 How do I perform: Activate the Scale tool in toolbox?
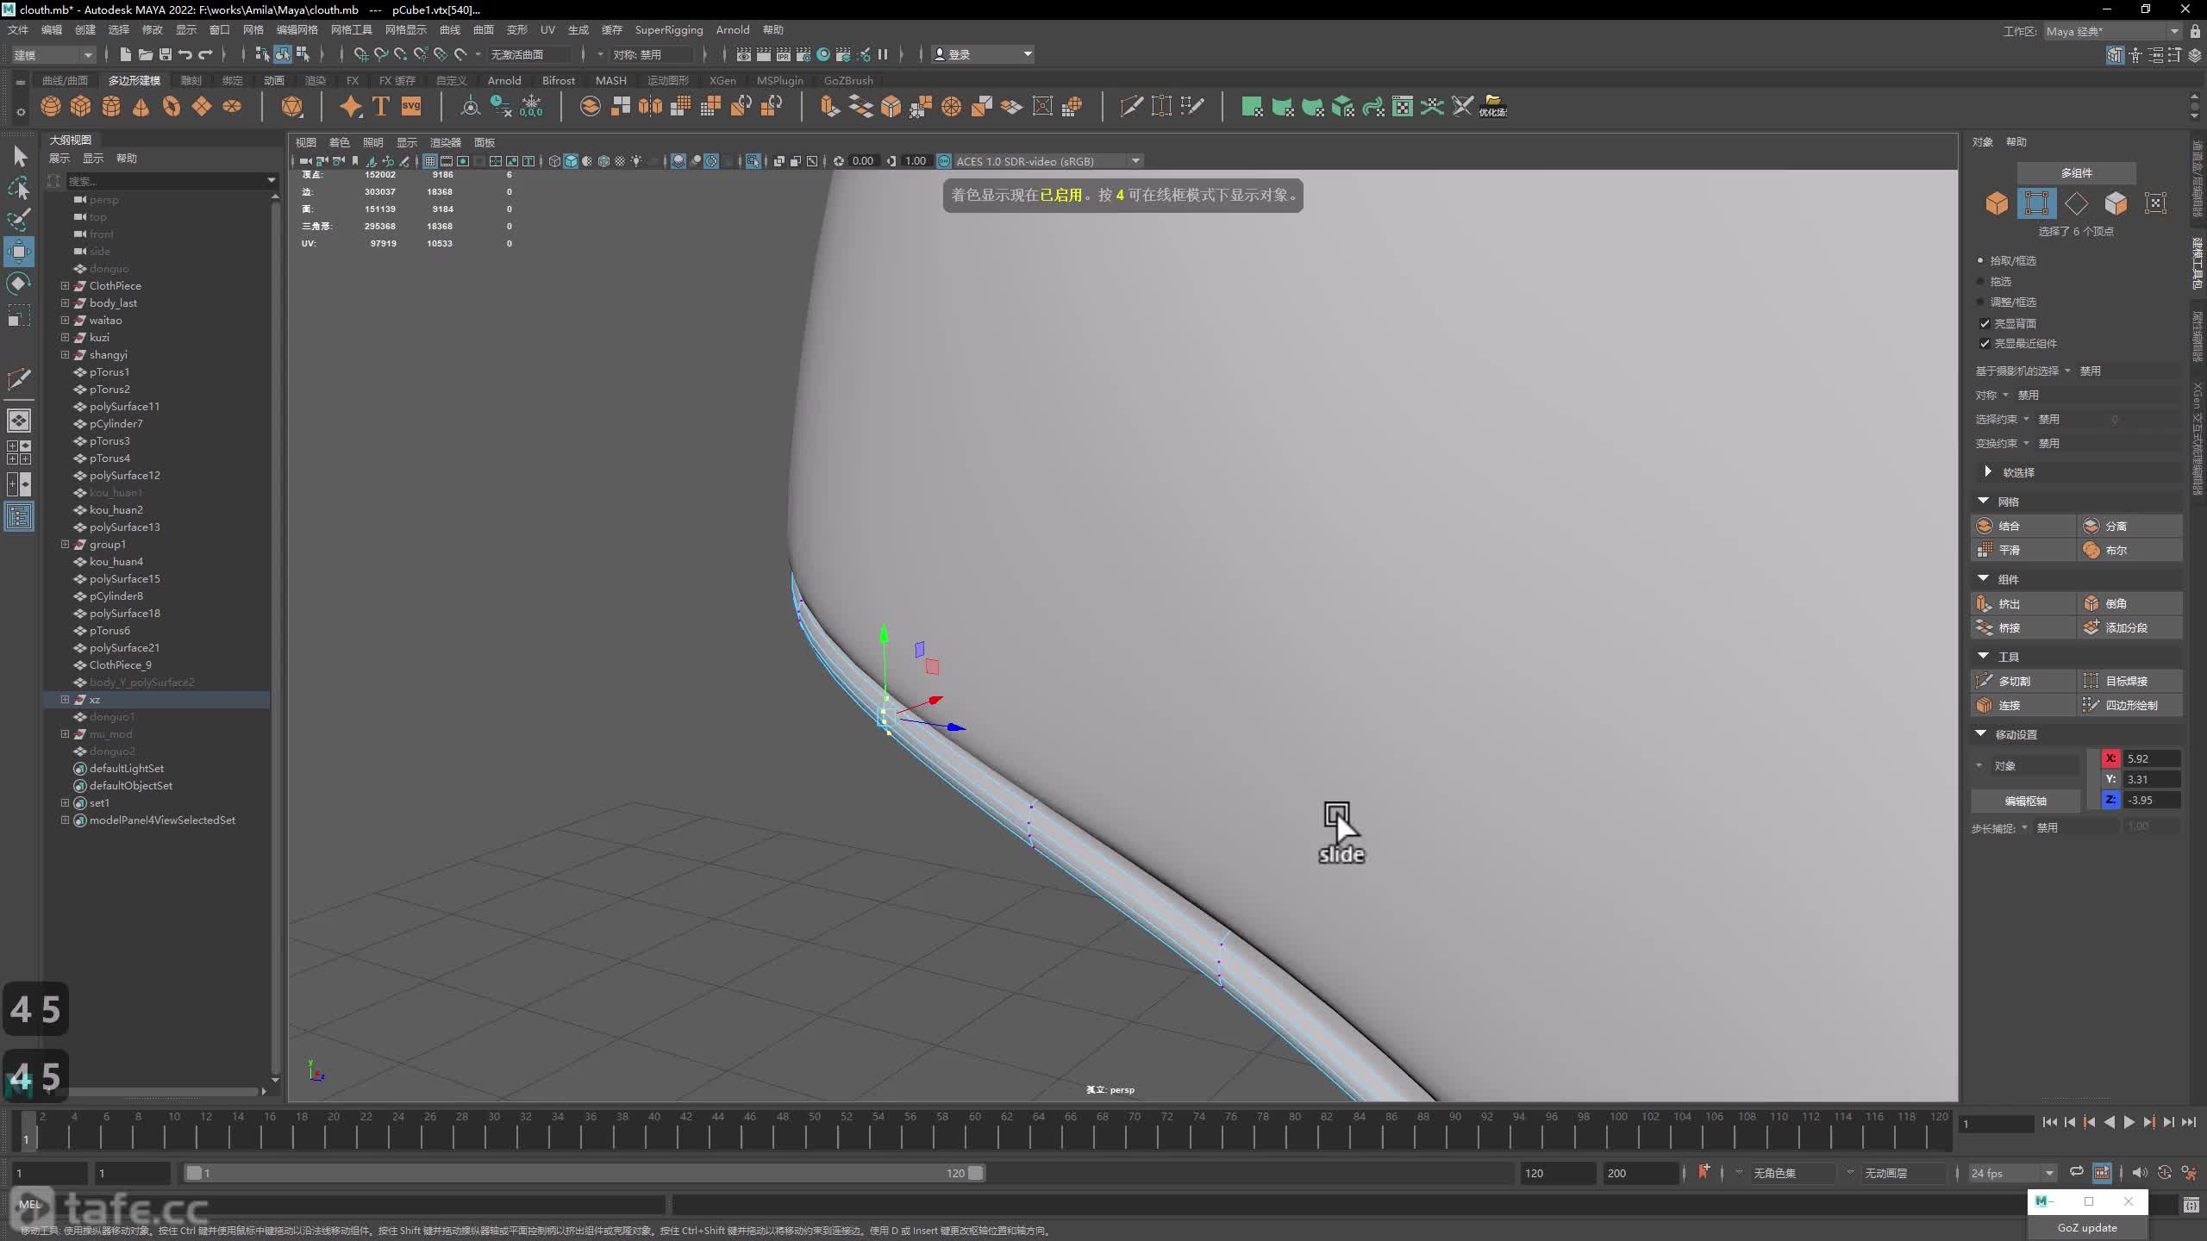point(19,315)
